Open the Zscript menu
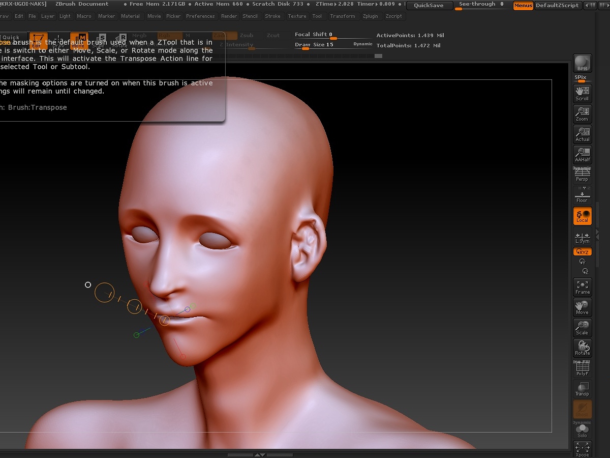Image resolution: width=610 pixels, height=458 pixels. click(394, 16)
